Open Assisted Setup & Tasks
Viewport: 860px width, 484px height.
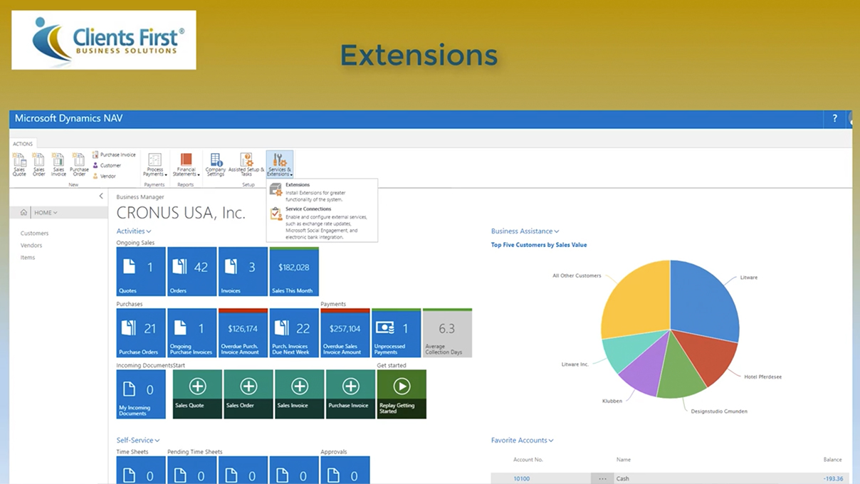pyautogui.click(x=246, y=164)
